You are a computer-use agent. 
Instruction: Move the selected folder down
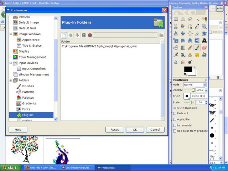pyautogui.click(x=77, y=35)
